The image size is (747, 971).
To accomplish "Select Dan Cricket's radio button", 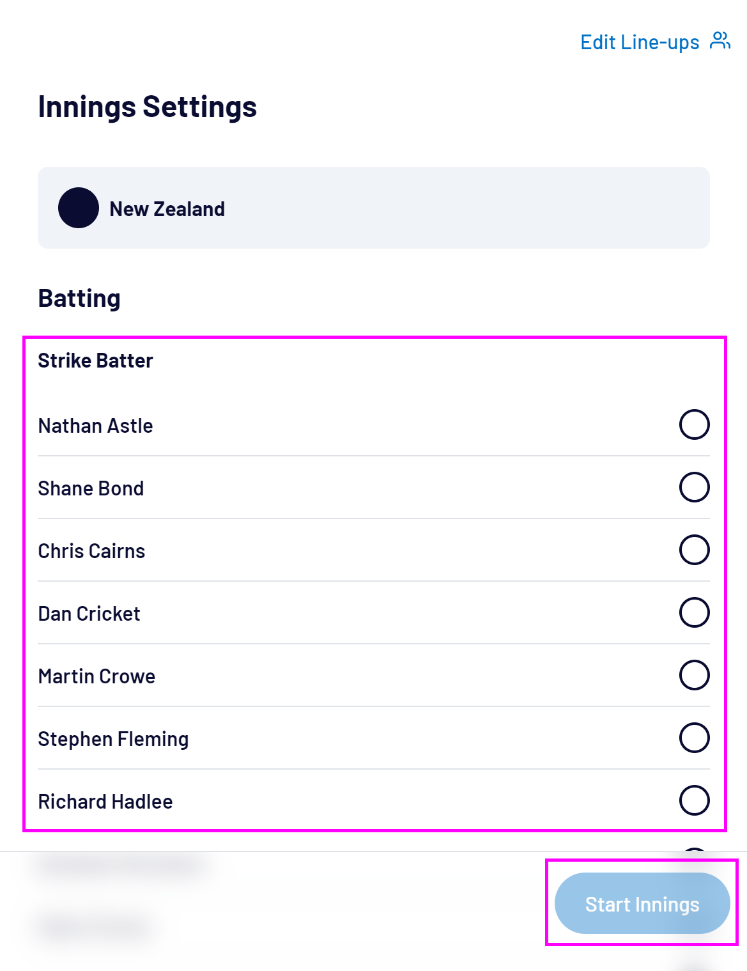I will (x=694, y=612).
